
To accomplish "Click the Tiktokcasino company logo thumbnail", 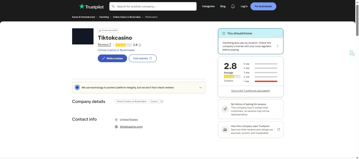I will click(83, 36).
